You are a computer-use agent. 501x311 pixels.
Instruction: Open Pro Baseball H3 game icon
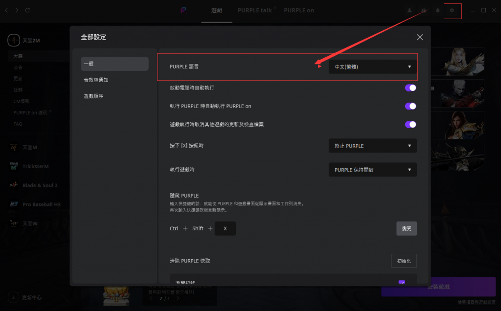(x=14, y=204)
